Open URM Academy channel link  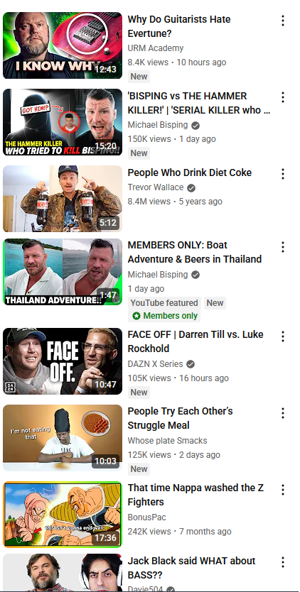[x=156, y=48]
